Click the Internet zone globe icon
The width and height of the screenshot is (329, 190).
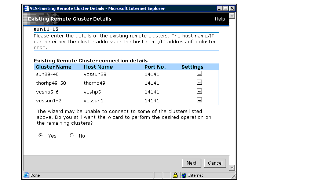[x=184, y=175]
